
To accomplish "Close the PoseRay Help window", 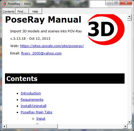I will pyautogui.click(x=126, y=3).
